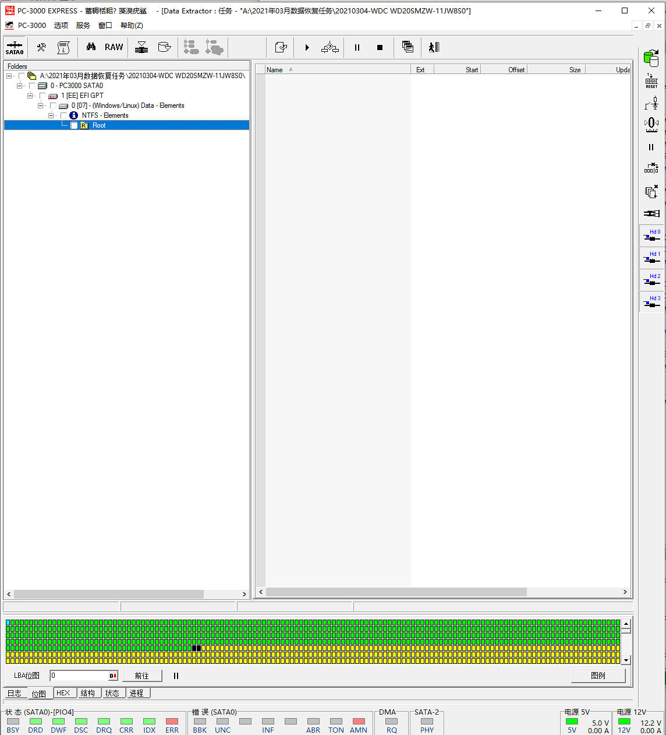The width and height of the screenshot is (666, 735).
Task: Sort by the Start column header
Action: click(x=457, y=70)
